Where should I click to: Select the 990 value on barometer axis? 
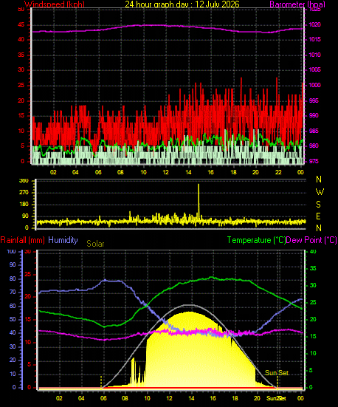coord(314,115)
